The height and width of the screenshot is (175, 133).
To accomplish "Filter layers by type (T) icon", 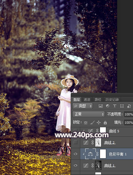I will coord(115,106).
